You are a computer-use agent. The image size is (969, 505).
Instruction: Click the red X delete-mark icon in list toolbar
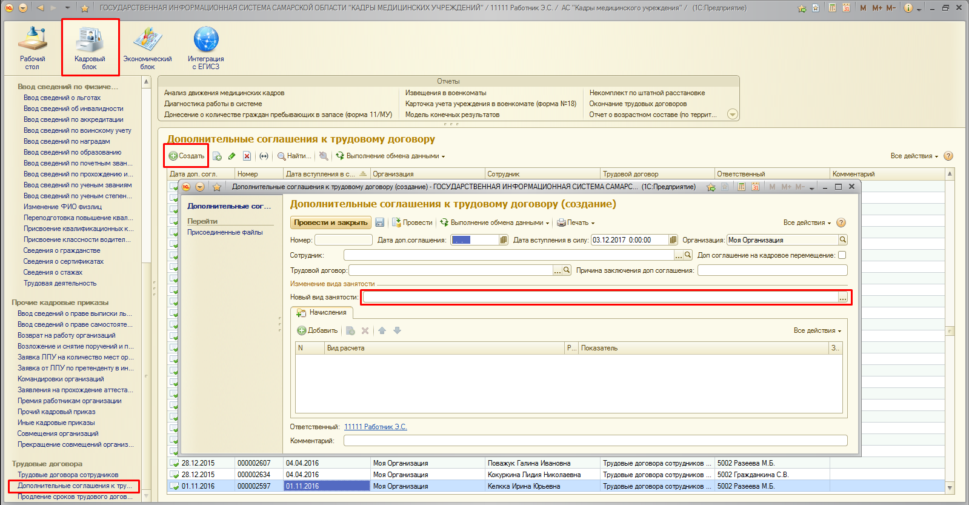[x=247, y=156]
